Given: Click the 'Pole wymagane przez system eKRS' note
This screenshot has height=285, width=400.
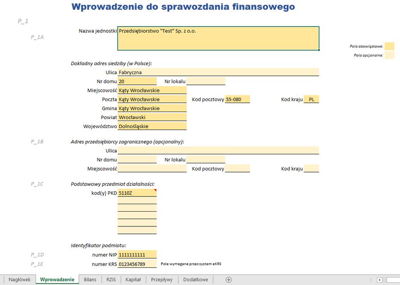Looking at the screenshot, I should tap(191, 264).
